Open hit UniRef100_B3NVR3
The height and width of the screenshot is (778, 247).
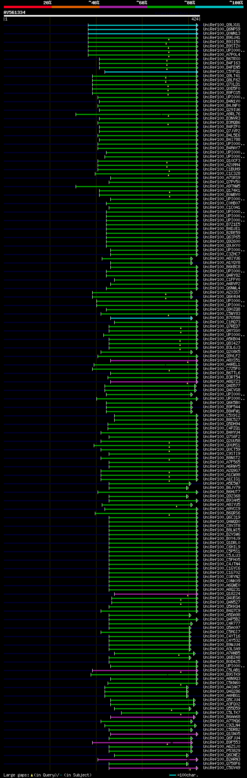222,118
